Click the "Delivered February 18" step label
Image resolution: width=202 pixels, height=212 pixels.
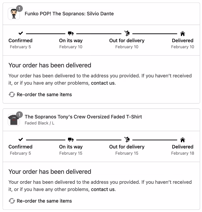click(183, 150)
